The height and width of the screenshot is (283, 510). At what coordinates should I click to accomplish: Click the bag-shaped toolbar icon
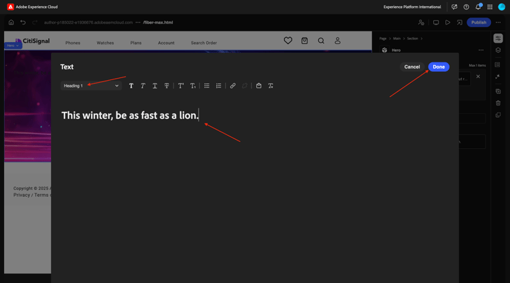click(258, 86)
